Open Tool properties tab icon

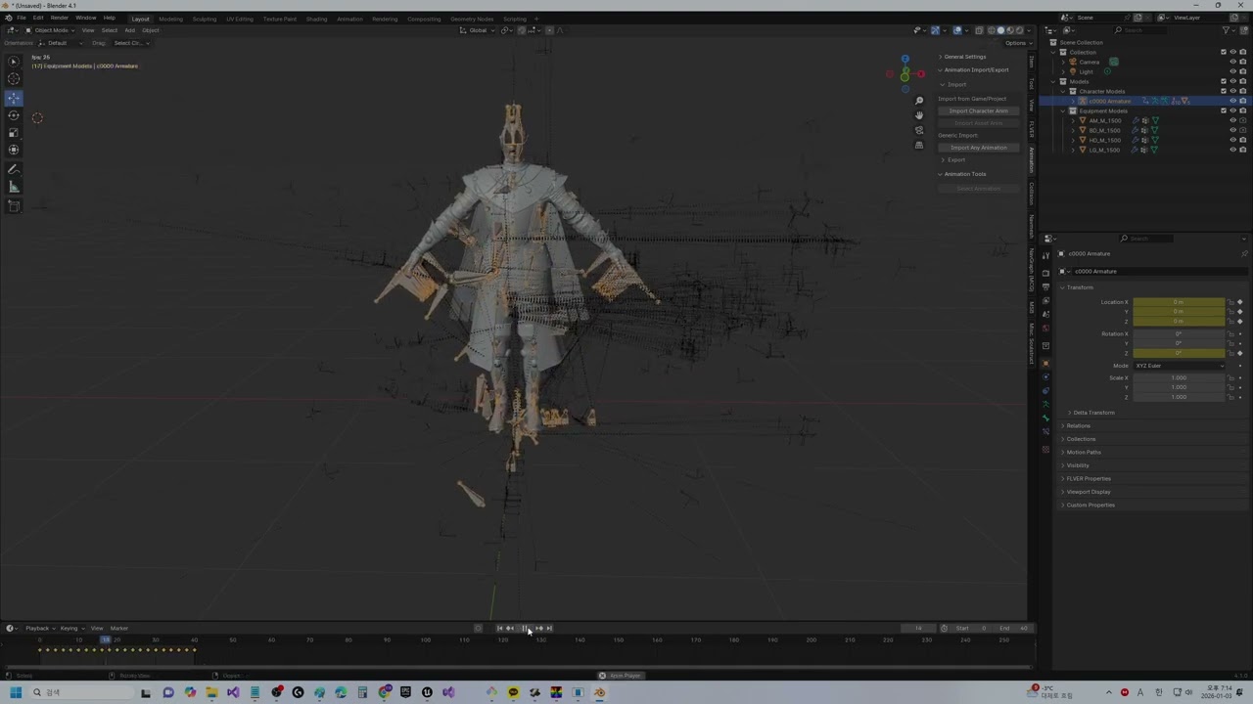1045,256
